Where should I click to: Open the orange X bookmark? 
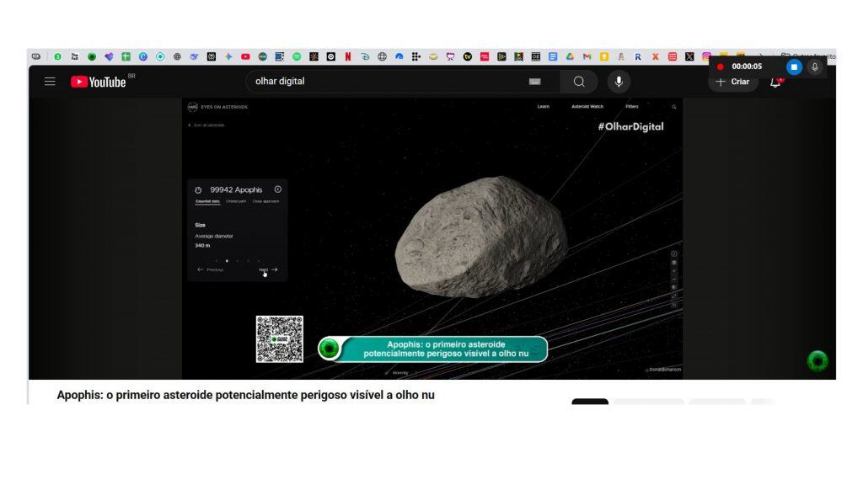point(655,56)
